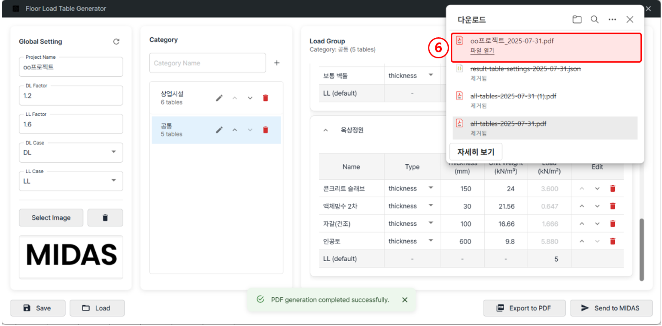Click the refresh icon in Global Setting

[x=116, y=42]
